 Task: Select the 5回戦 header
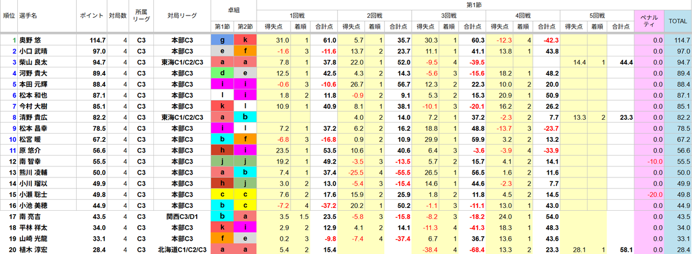pyautogui.click(x=597, y=16)
